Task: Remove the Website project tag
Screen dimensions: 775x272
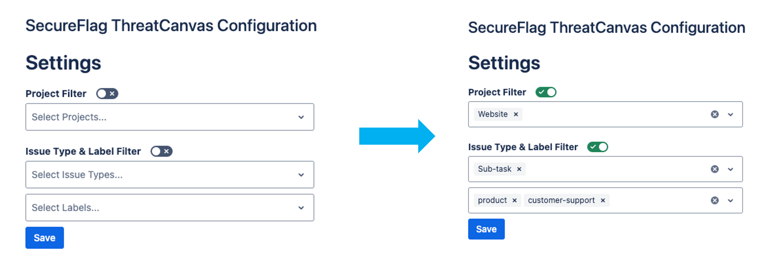Action: [516, 114]
